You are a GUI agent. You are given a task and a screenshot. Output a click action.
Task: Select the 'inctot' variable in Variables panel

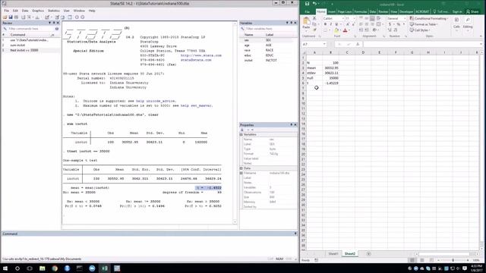point(268,61)
